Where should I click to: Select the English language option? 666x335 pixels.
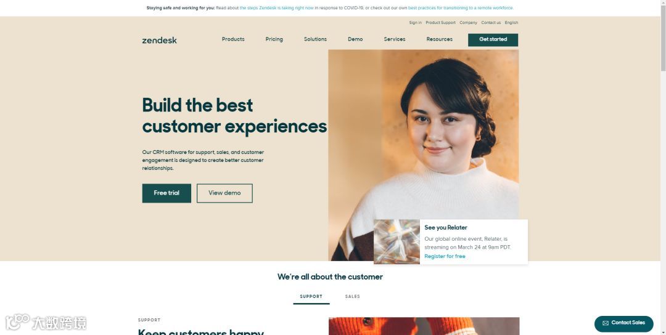coord(511,22)
